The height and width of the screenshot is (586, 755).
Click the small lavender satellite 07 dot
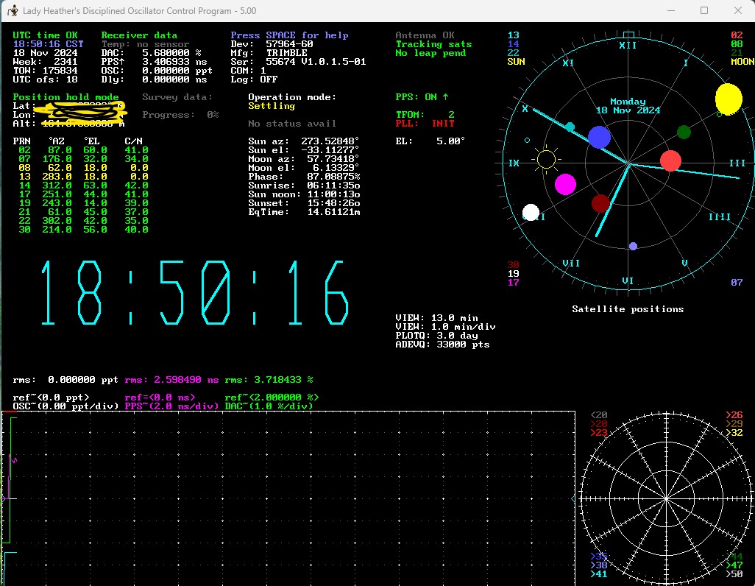(633, 246)
